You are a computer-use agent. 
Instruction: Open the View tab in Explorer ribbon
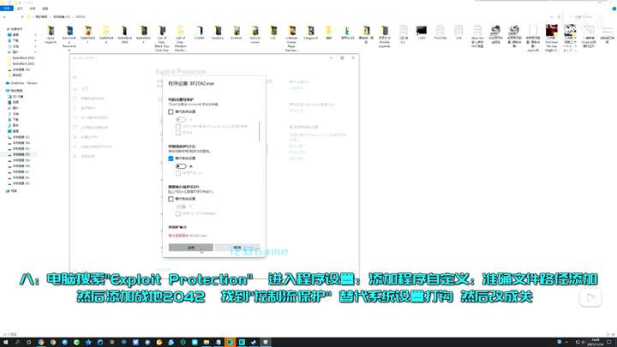(x=45, y=9)
